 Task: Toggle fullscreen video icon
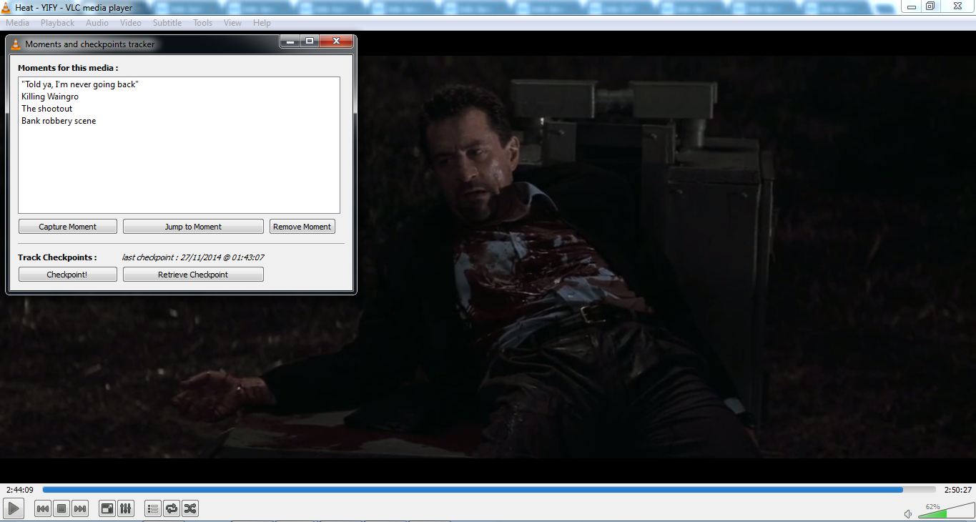pos(107,508)
